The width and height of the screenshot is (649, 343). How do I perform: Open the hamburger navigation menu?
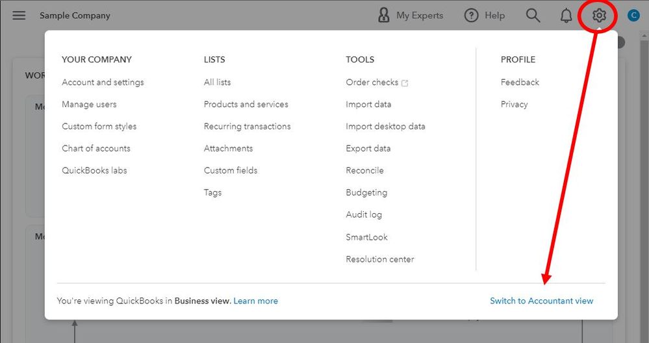[19, 16]
